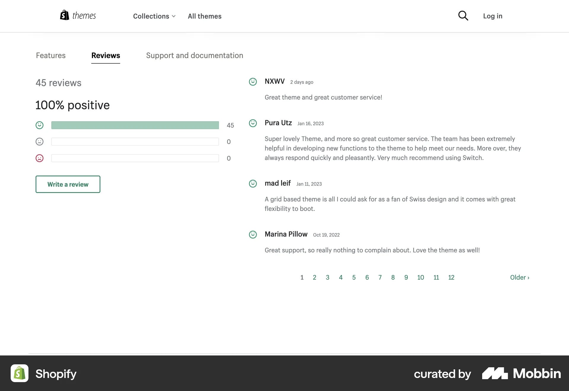Open the Collections chevron arrow
This screenshot has width=569, height=391.
(174, 17)
